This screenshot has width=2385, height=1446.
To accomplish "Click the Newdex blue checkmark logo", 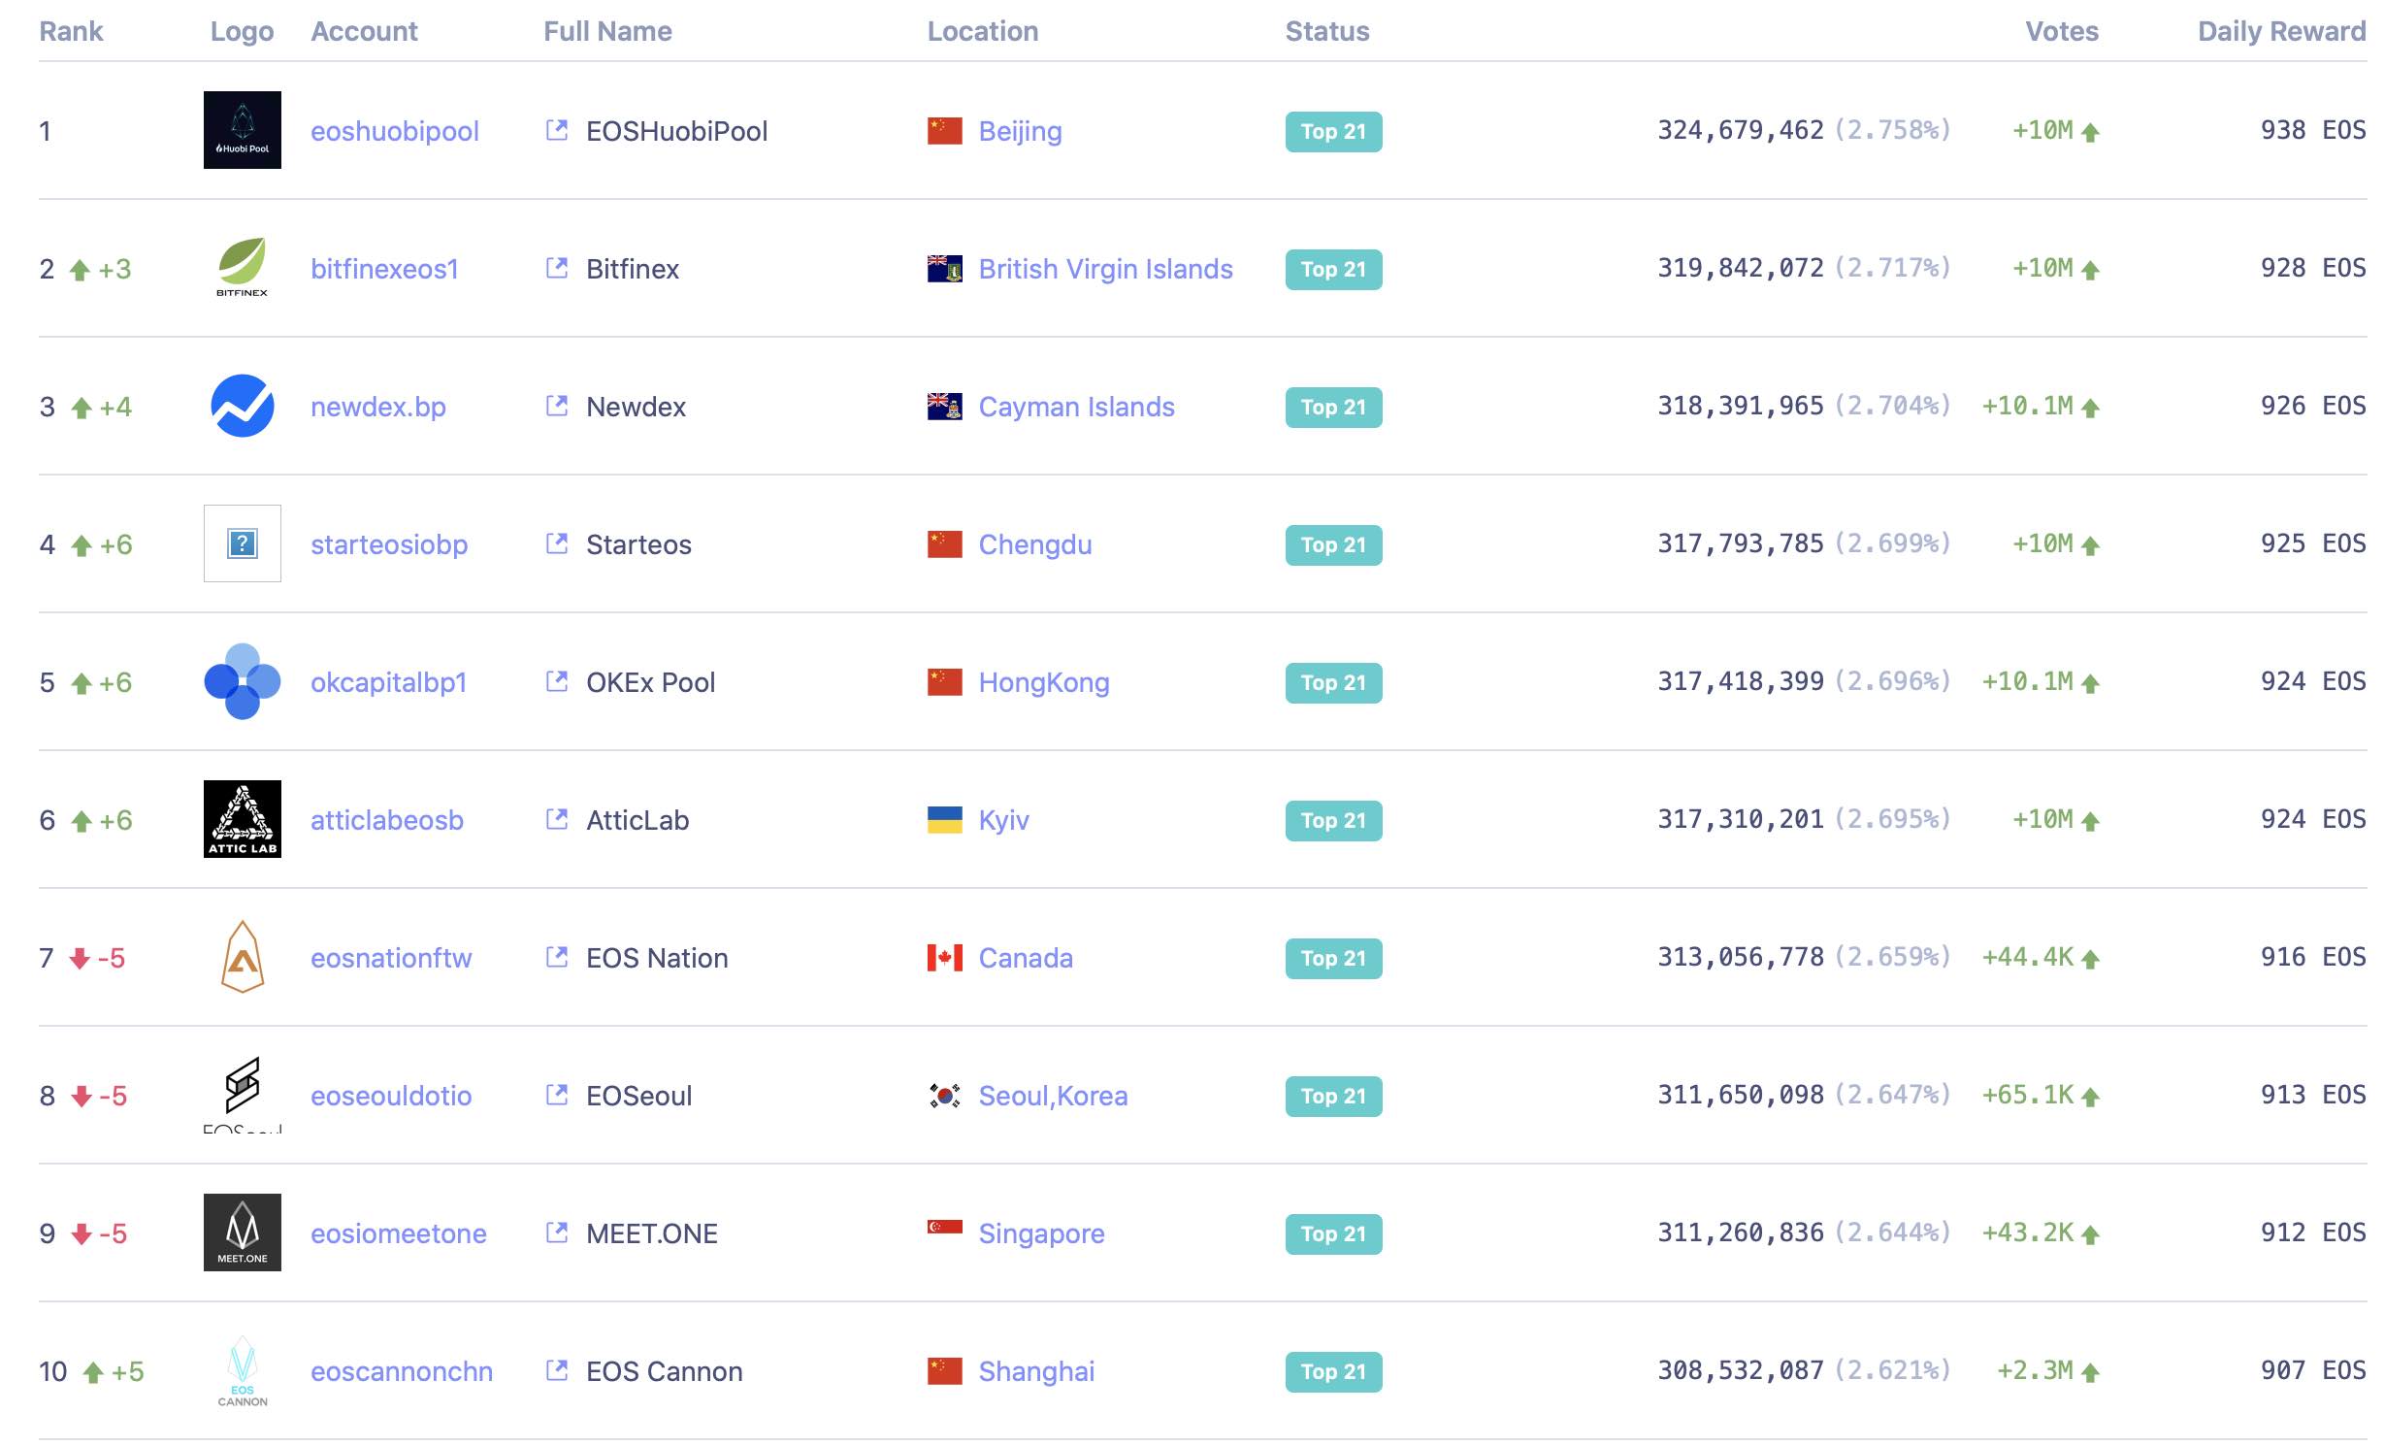I will tap(242, 406).
